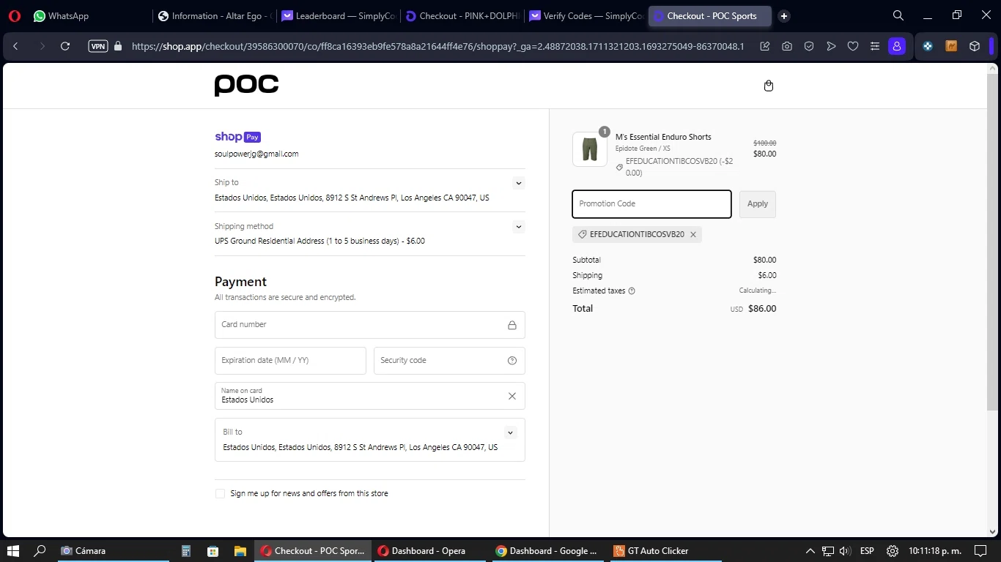The height and width of the screenshot is (562, 1001).
Task: Go back to previous page
Action: point(16,46)
